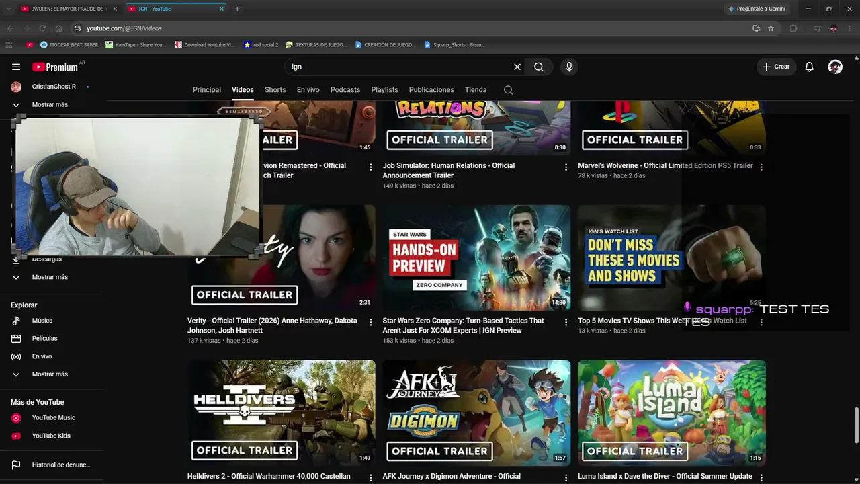
Task: Bookmark this page with star icon
Action: (771, 28)
